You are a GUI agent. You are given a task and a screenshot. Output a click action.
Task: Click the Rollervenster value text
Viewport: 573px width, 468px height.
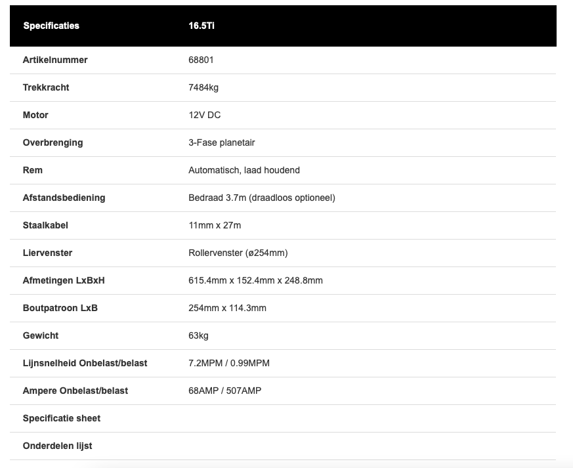[x=238, y=253]
